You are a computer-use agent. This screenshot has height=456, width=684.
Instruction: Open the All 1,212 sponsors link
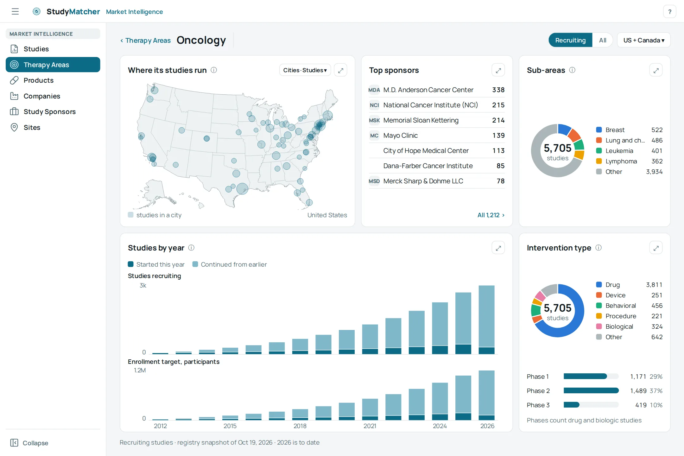(x=491, y=215)
